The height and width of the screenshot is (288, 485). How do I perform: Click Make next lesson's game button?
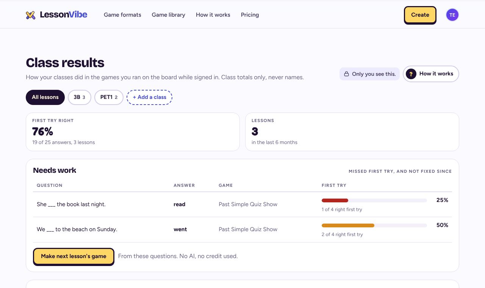pos(74,257)
